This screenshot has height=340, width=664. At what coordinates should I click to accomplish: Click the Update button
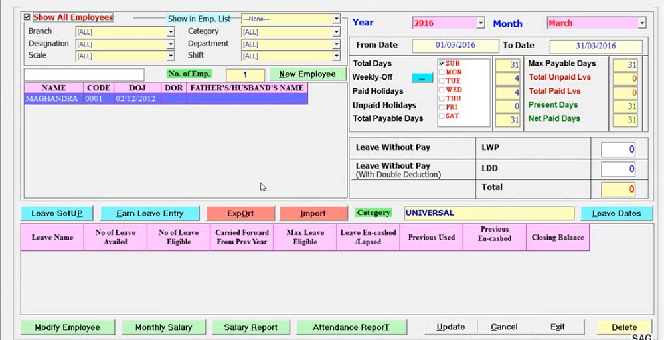(451, 327)
